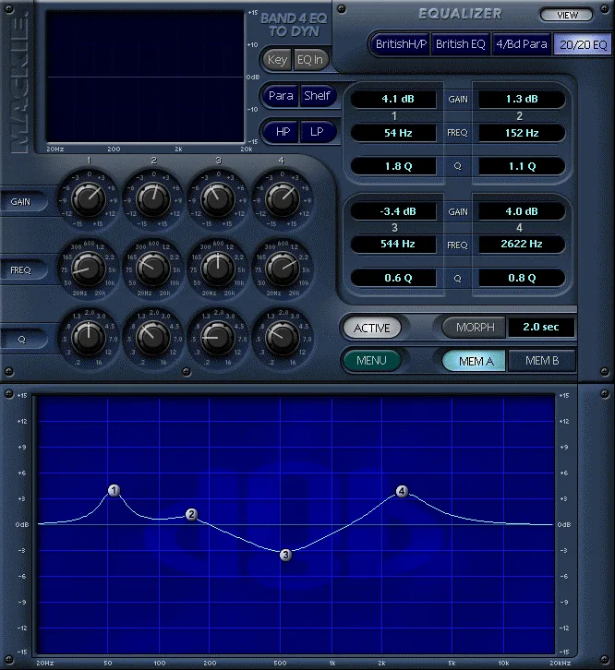The height and width of the screenshot is (670, 615).
Task: Select node 4 on the EQ curve
Action: pos(402,491)
